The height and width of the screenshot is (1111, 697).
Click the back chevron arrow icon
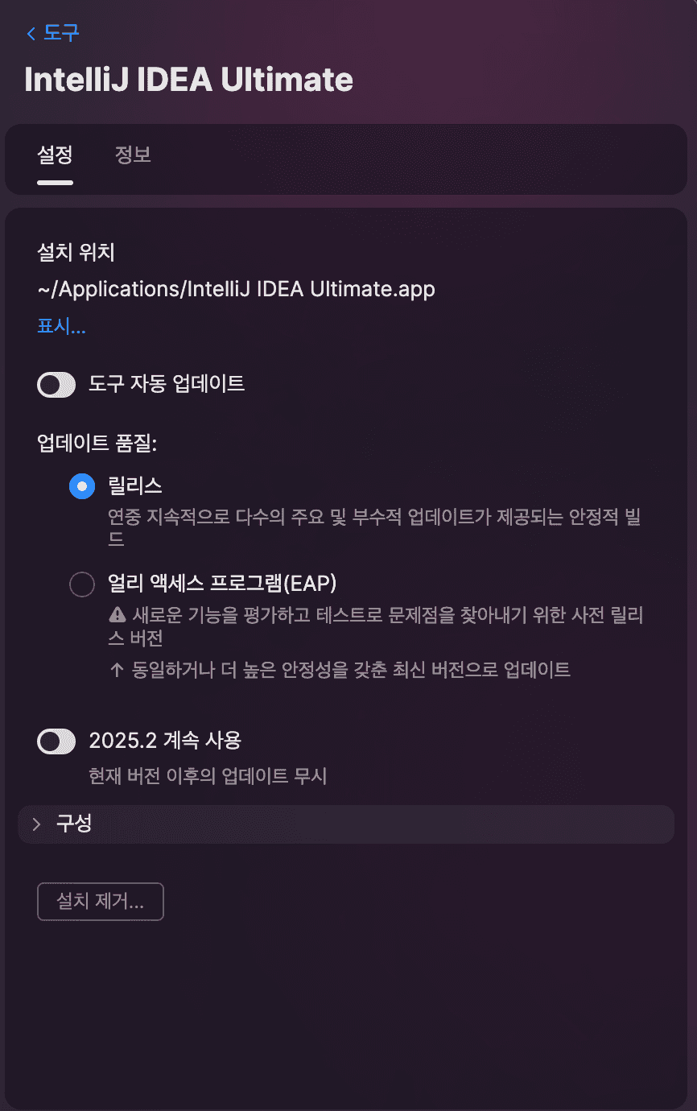point(31,34)
